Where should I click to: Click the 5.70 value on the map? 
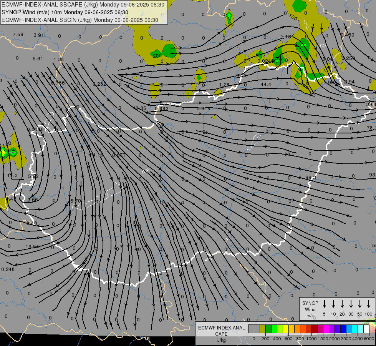click(76, 201)
